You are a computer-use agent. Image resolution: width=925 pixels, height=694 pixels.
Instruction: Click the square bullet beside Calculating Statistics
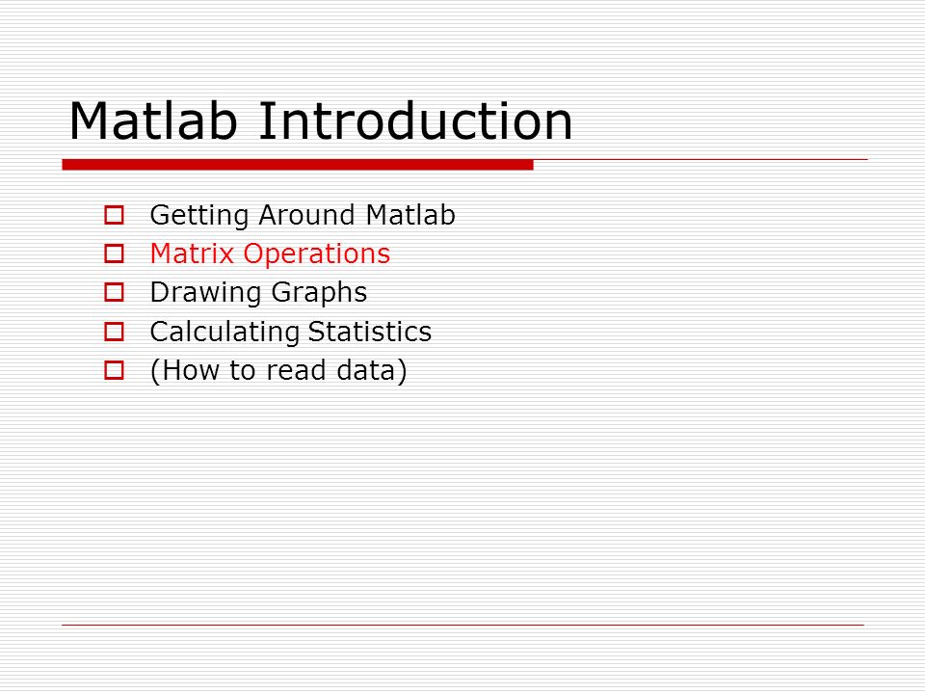click(114, 332)
